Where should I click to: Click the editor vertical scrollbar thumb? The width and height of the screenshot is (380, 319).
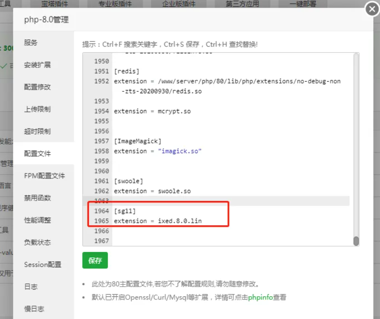[x=356, y=240]
